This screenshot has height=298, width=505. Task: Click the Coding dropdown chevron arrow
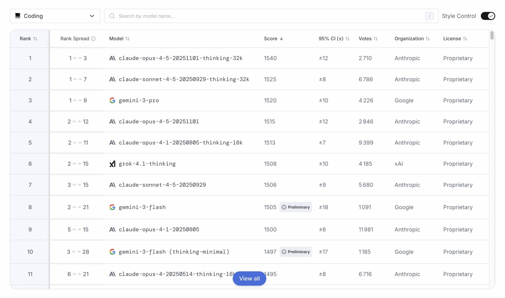tap(92, 16)
